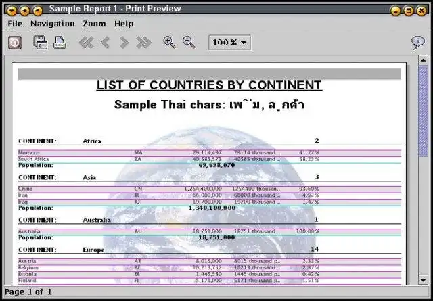Click the population total 69,698,070

[216, 165]
